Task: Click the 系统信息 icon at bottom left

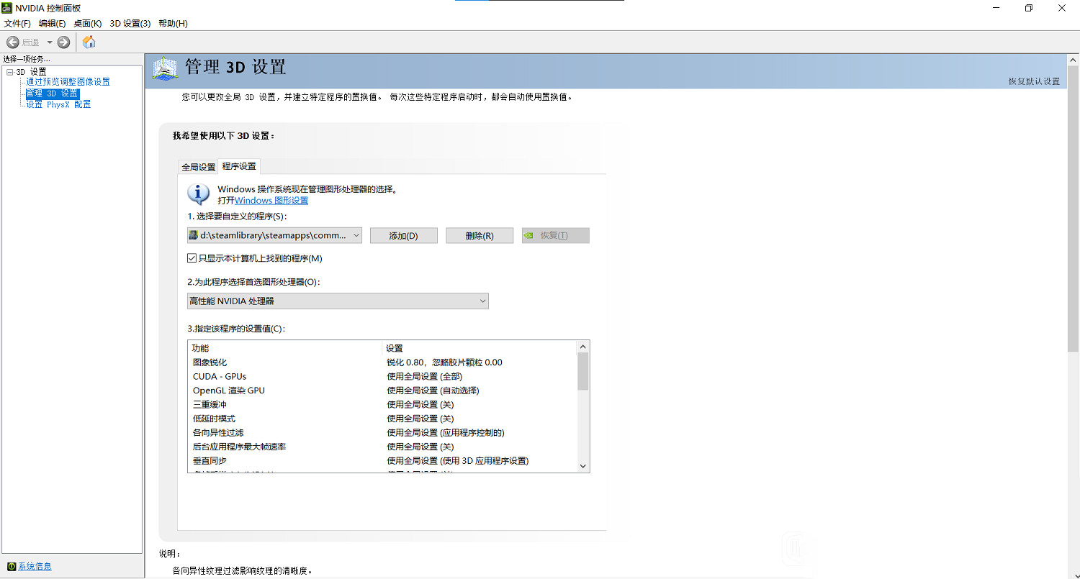Action: [13, 566]
